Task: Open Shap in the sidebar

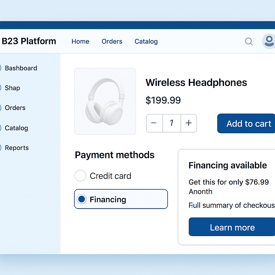Action: (12, 88)
